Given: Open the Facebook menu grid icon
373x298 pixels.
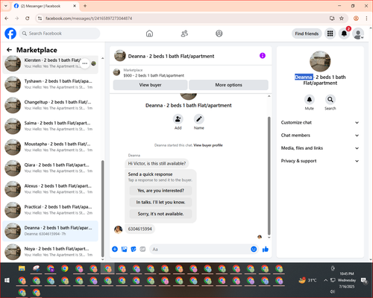Looking at the screenshot, I should [x=330, y=34].
